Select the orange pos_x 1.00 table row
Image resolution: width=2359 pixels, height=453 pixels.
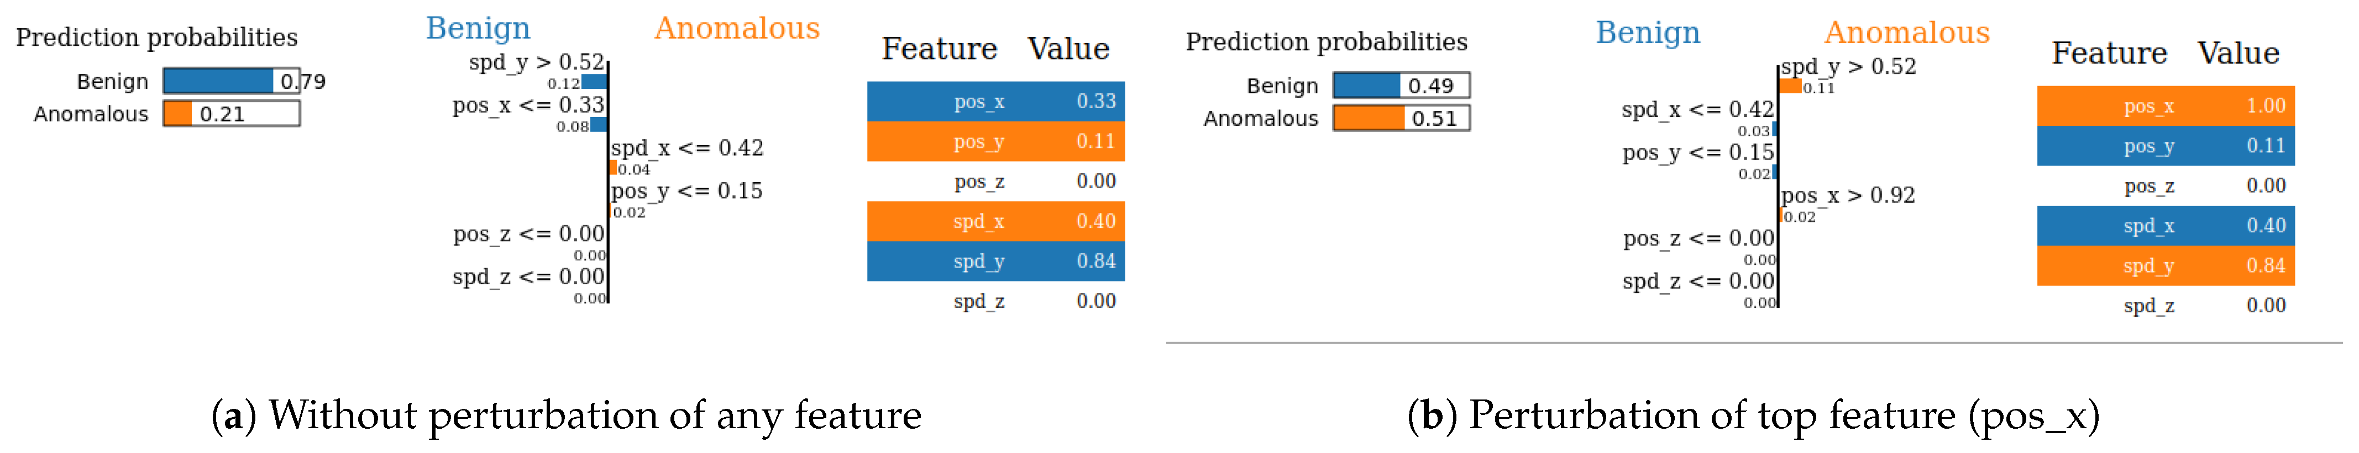2165,106
